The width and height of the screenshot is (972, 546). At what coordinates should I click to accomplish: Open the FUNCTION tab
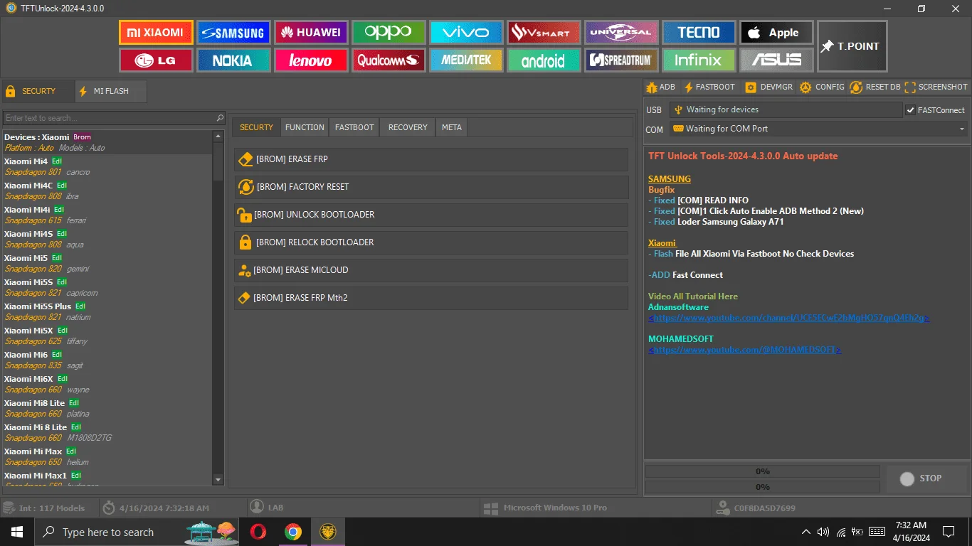[x=305, y=127]
